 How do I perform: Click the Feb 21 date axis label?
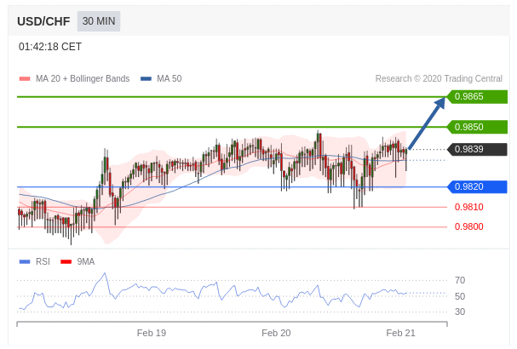pos(400,333)
